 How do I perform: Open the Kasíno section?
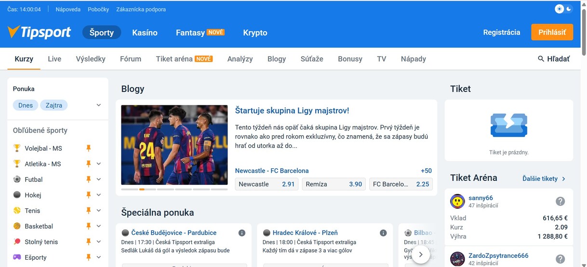click(x=145, y=33)
